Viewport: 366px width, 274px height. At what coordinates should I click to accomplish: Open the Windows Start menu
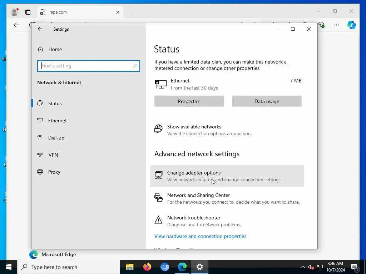[x=9, y=267]
